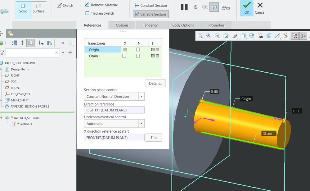Open the tree settings document icon
This screenshot has height=191, width=310.
click(x=70, y=43)
